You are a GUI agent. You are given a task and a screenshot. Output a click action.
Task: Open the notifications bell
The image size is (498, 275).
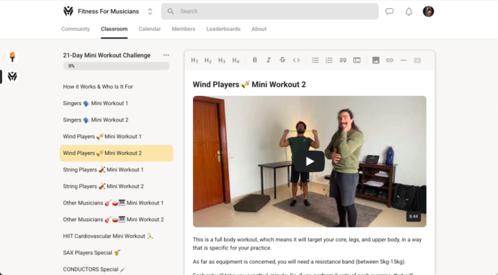409,12
